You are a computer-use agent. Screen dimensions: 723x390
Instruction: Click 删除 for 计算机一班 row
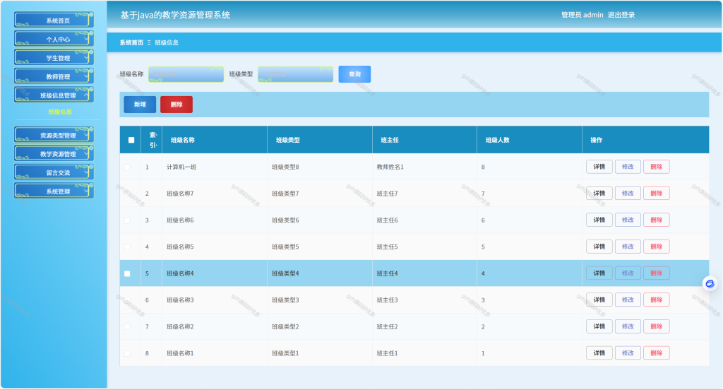[x=656, y=167]
